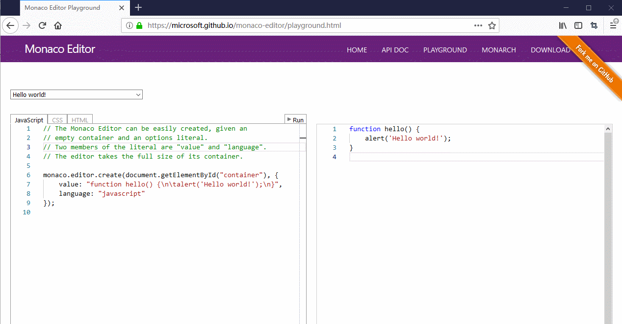Open the page actions ellipsis menu
Screen dimensions: 622x324
pyautogui.click(x=478, y=25)
